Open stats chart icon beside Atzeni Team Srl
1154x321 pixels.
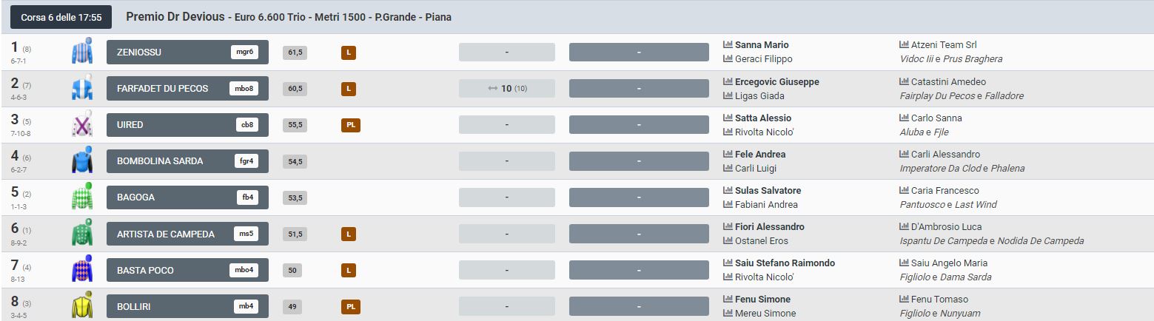pyautogui.click(x=904, y=45)
